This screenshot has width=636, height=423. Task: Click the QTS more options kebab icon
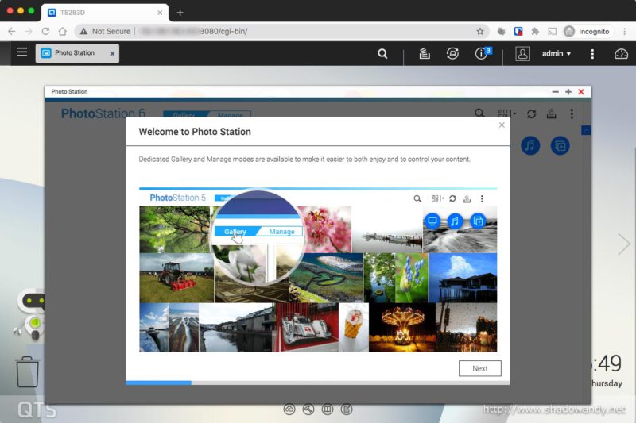[x=592, y=54]
